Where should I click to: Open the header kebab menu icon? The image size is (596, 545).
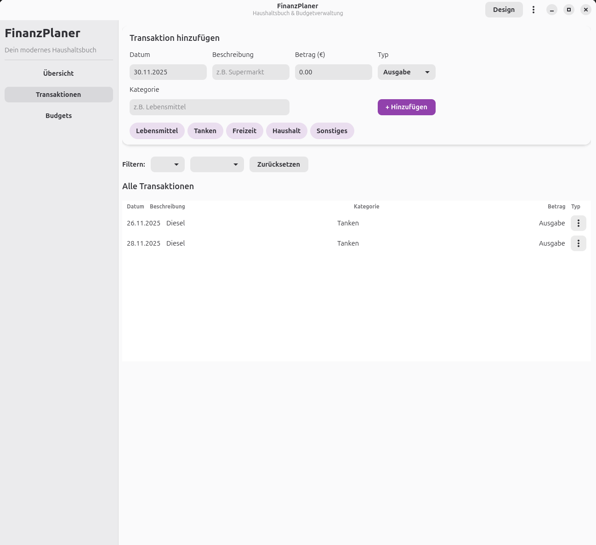[x=533, y=10]
